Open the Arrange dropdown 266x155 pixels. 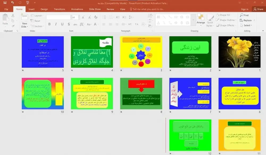[x=201, y=20]
